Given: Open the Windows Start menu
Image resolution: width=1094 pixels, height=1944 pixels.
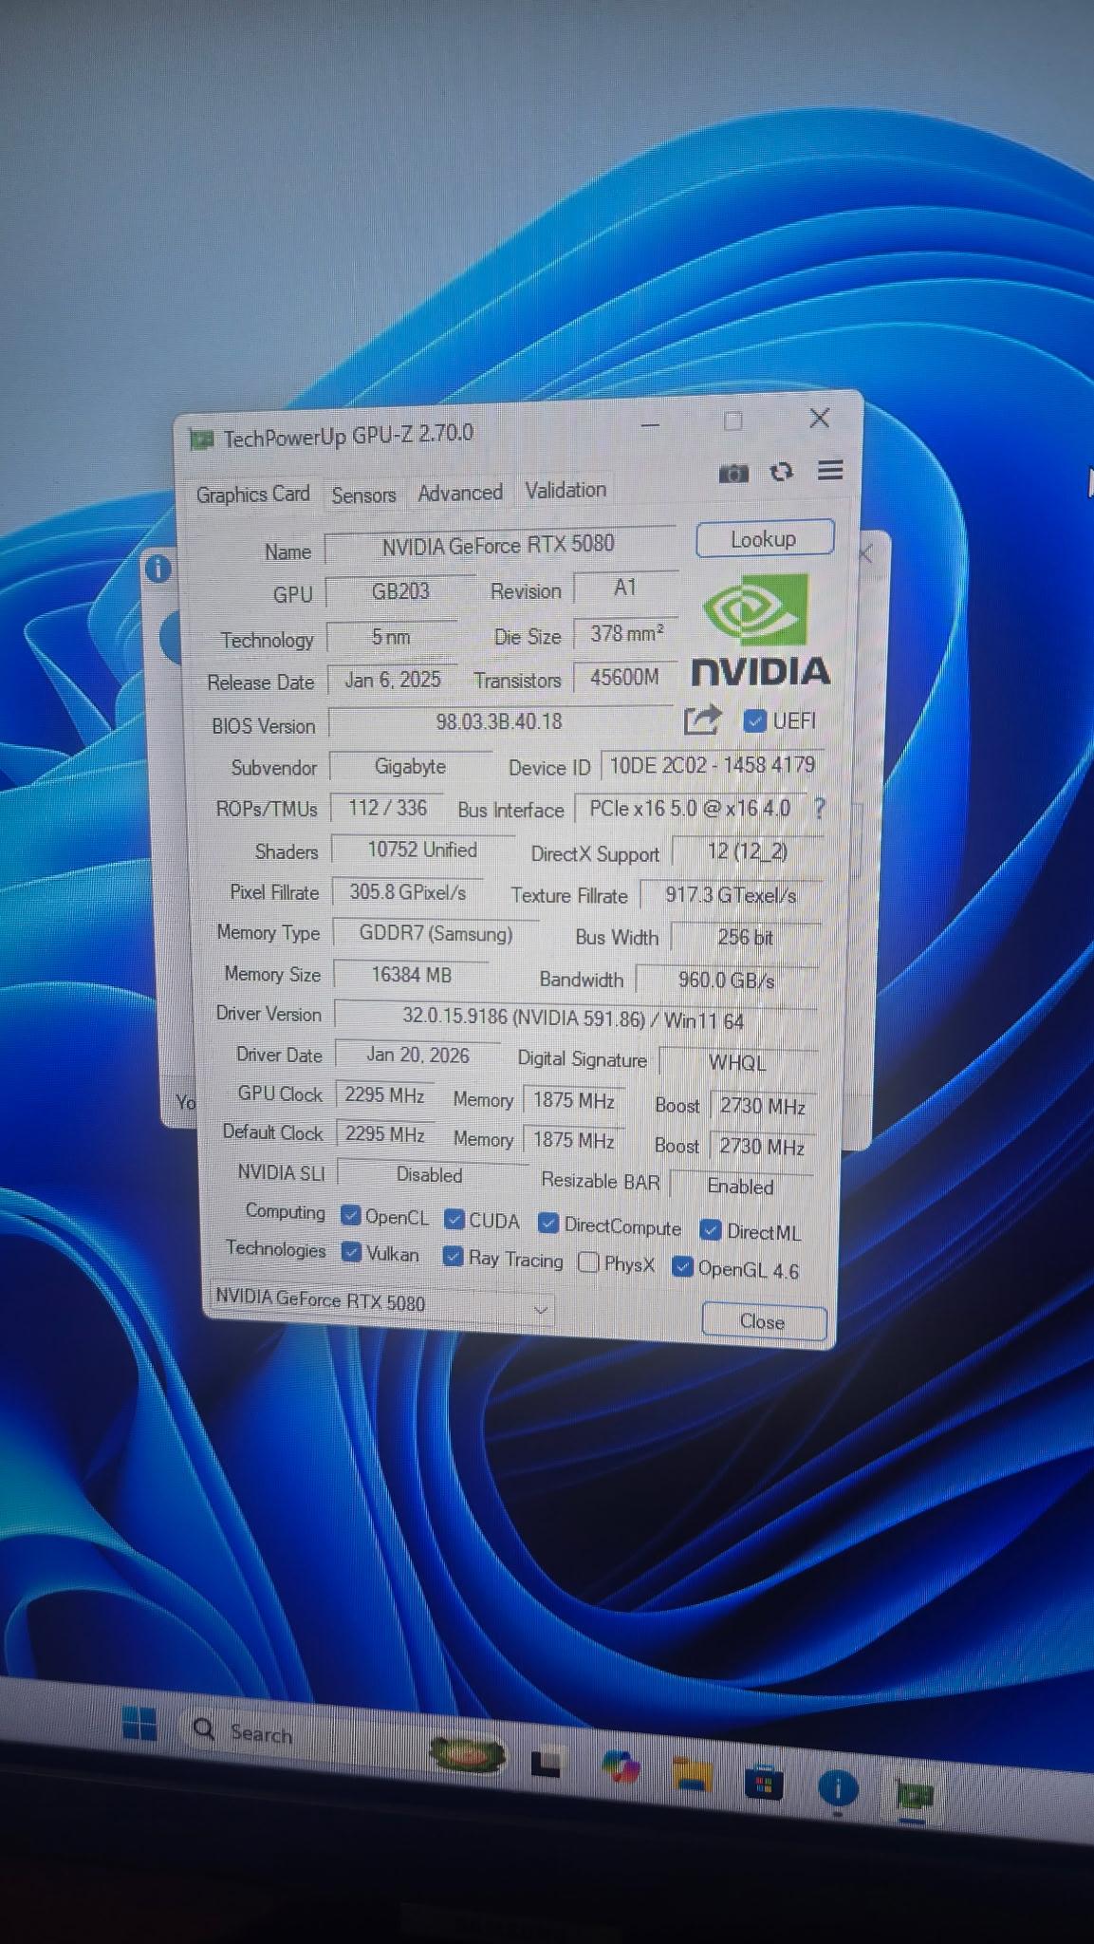Looking at the screenshot, I should pos(139,1724).
